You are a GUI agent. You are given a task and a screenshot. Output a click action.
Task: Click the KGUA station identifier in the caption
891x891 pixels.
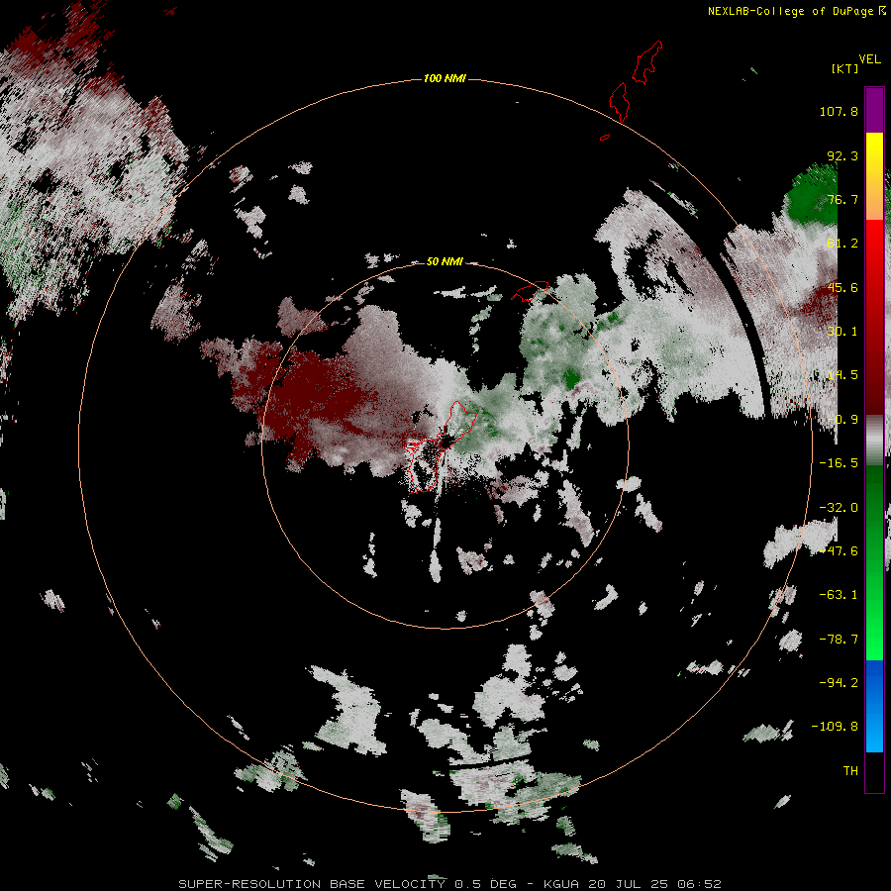pyautogui.click(x=561, y=884)
